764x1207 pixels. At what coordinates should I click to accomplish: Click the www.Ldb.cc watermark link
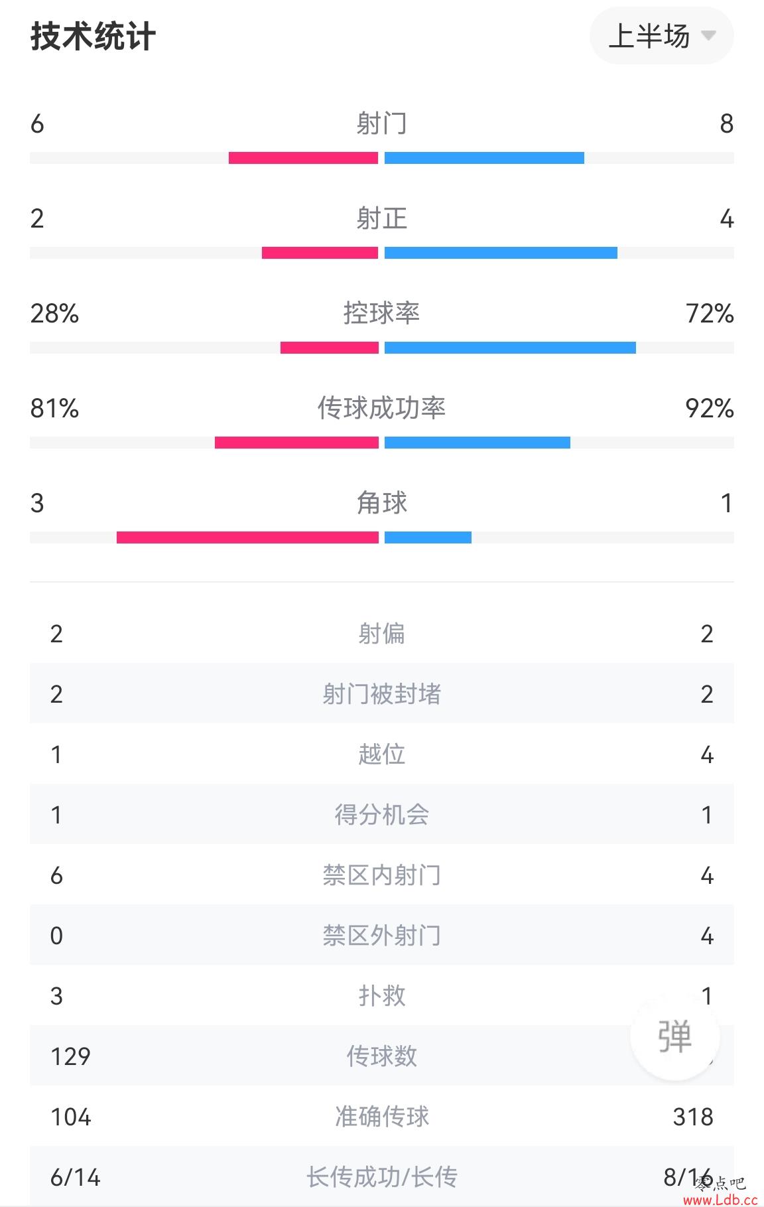pyautogui.click(x=720, y=1199)
